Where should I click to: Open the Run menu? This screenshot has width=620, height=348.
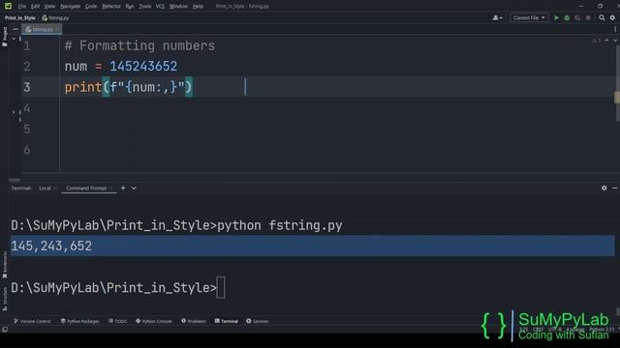(x=130, y=7)
